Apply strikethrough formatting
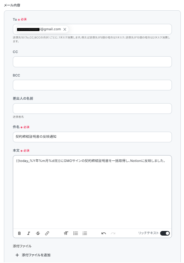The image size is (184, 263). click(x=38, y=233)
